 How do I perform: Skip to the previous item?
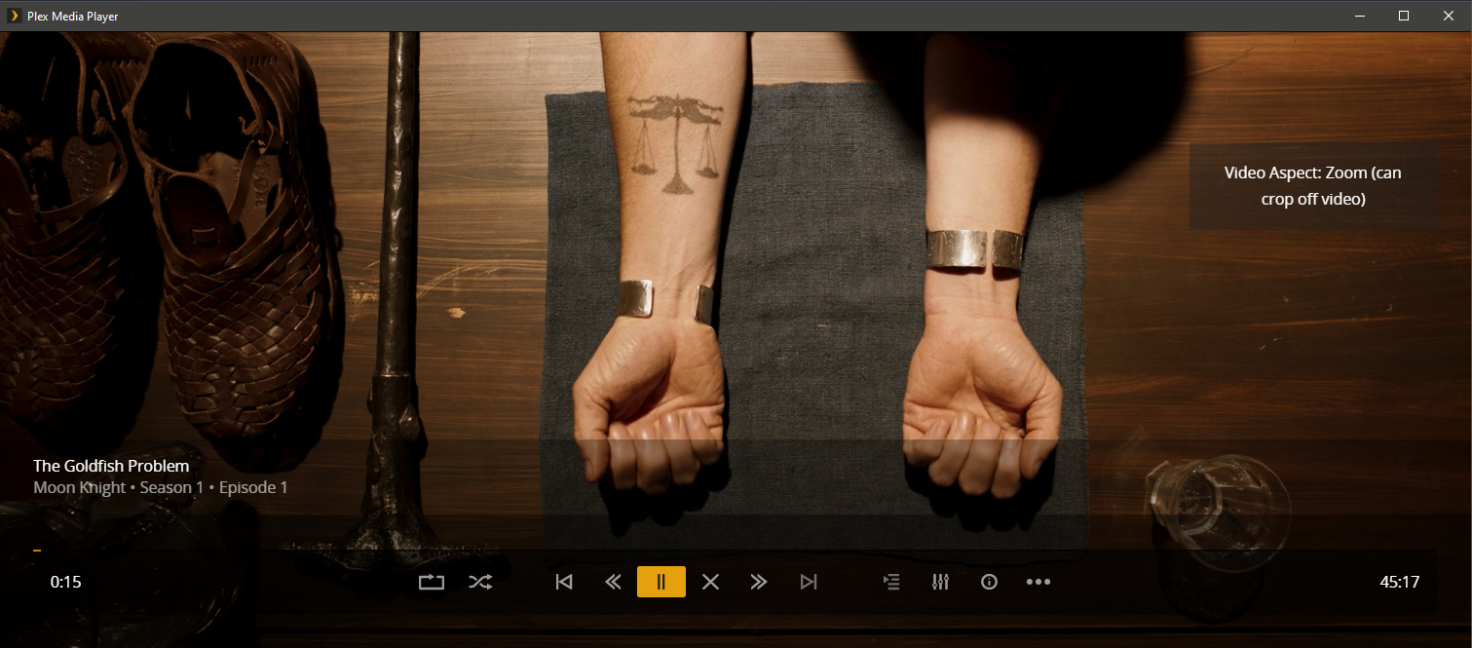(x=563, y=582)
